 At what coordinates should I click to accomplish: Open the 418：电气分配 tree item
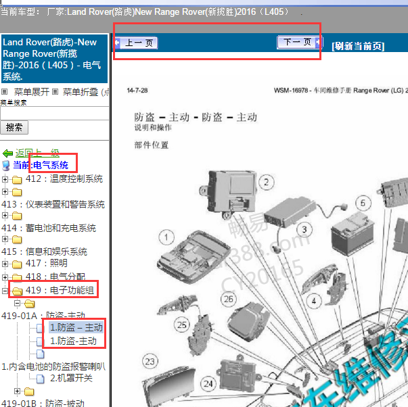55,277
